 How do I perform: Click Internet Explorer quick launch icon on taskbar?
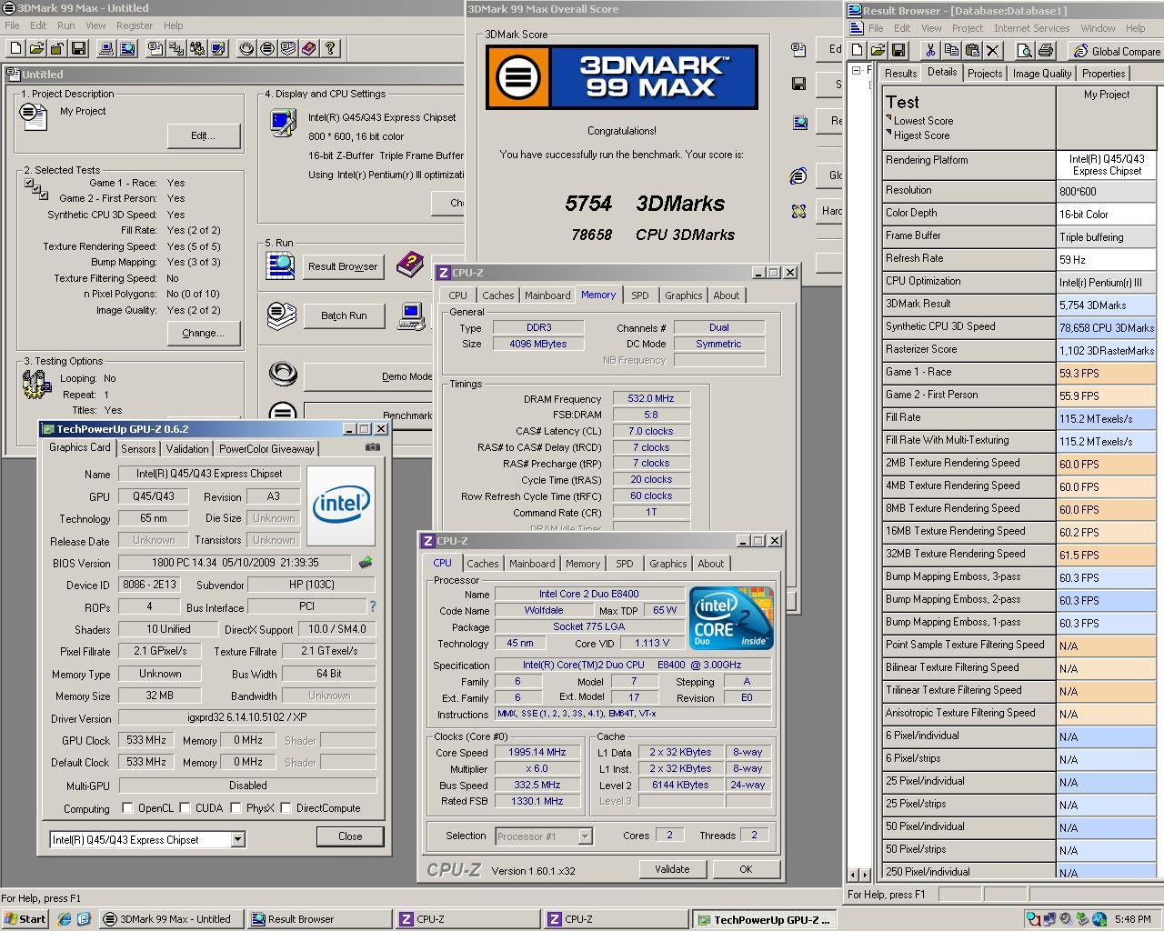point(65,919)
